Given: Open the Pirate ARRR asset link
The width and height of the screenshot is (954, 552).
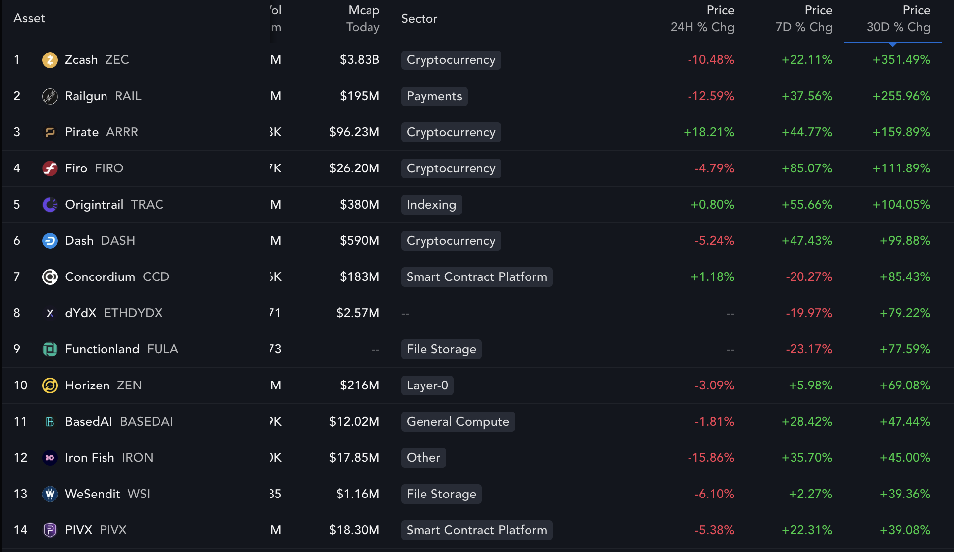Looking at the screenshot, I should pyautogui.click(x=102, y=132).
